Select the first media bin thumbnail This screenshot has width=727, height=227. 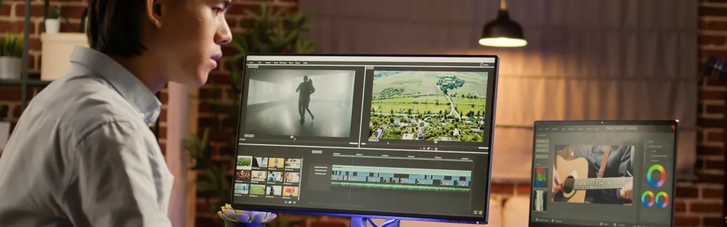pos(244,162)
